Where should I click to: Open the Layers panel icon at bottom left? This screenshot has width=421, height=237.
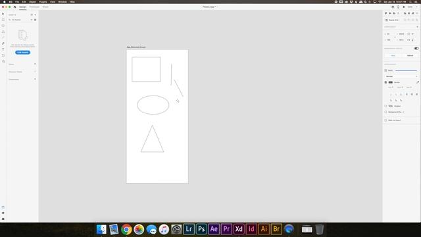(x=3, y=213)
